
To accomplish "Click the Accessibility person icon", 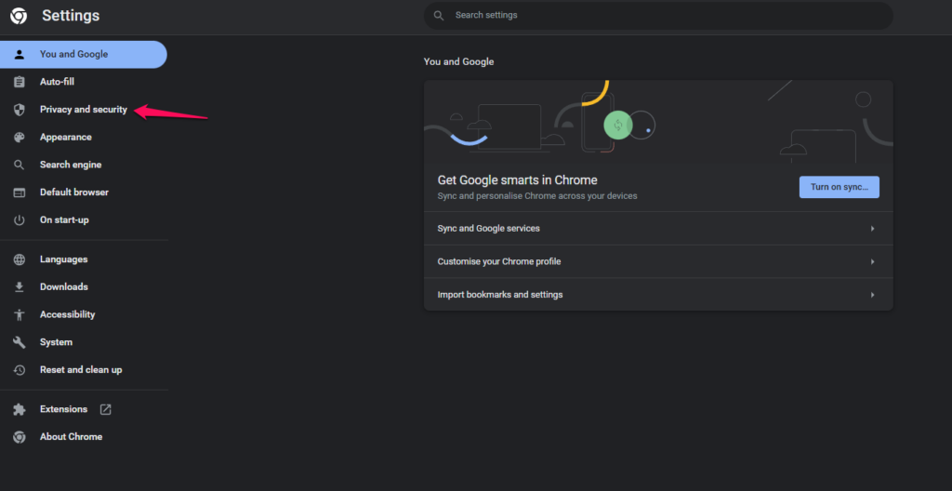I will tap(19, 315).
